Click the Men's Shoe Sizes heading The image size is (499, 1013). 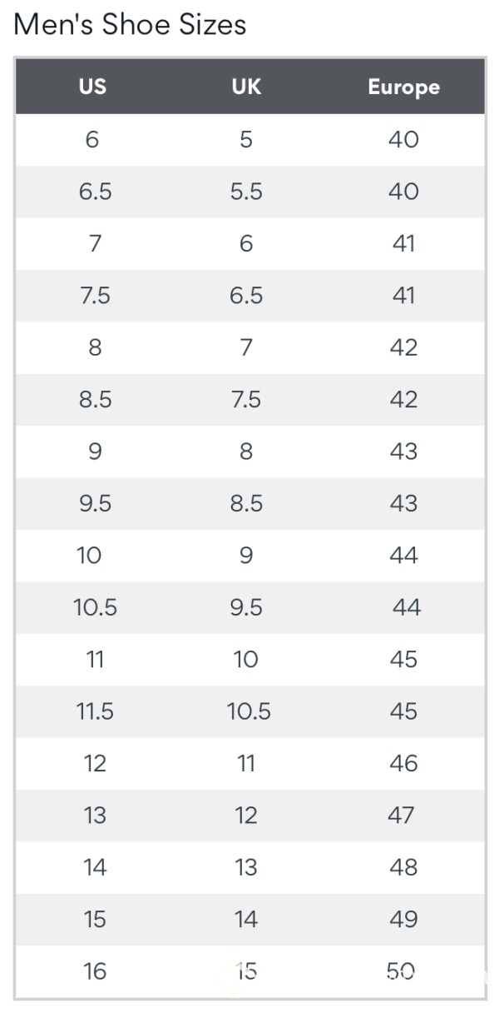click(x=130, y=25)
